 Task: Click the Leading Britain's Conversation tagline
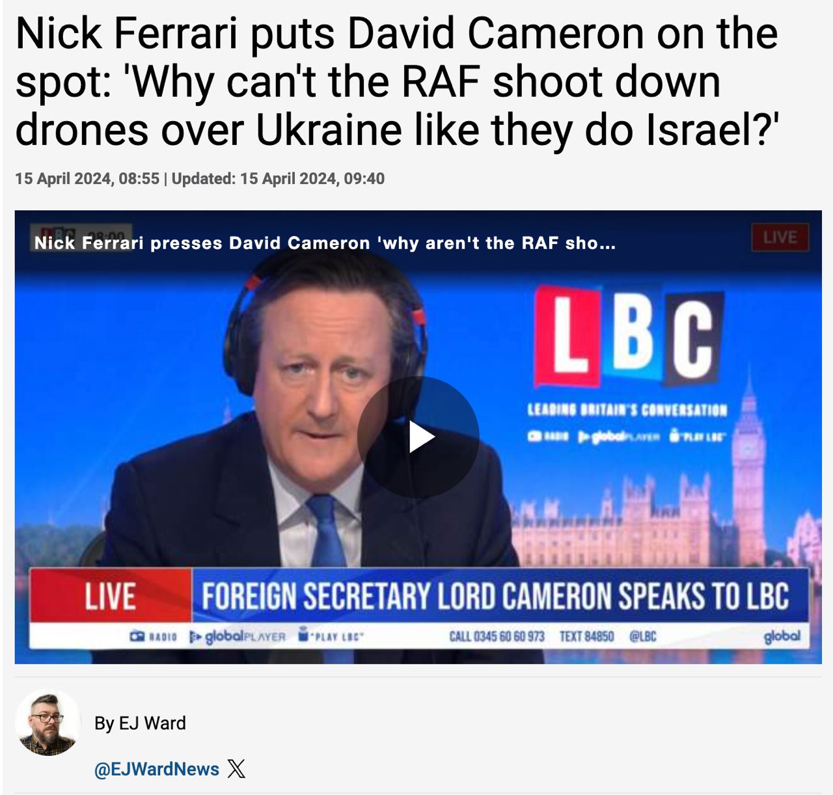tap(627, 410)
